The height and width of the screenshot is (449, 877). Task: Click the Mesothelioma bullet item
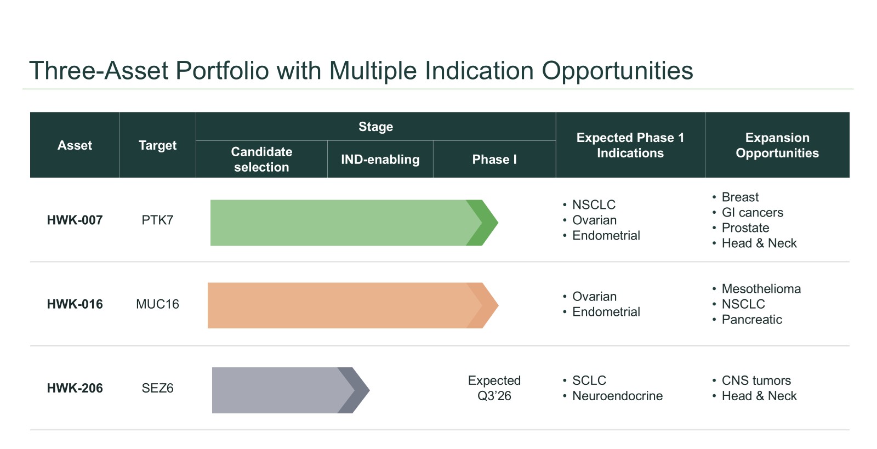pos(761,289)
